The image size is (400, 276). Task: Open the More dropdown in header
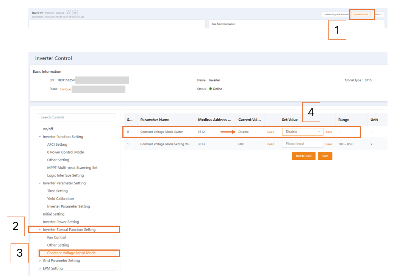[378, 14]
